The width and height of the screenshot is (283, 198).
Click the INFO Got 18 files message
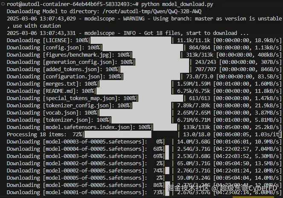pyautogui.click(x=186, y=33)
